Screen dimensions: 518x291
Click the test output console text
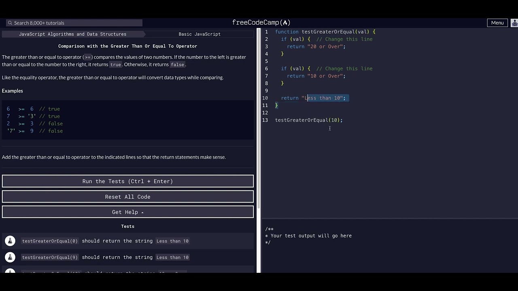click(308, 236)
